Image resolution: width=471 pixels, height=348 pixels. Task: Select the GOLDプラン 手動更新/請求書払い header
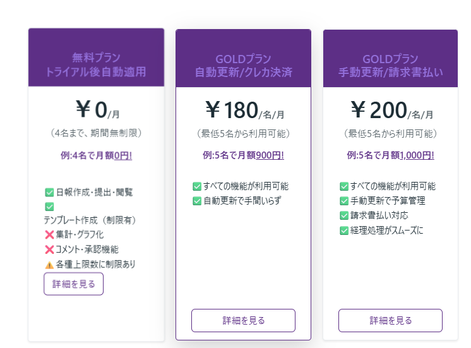[x=390, y=66]
